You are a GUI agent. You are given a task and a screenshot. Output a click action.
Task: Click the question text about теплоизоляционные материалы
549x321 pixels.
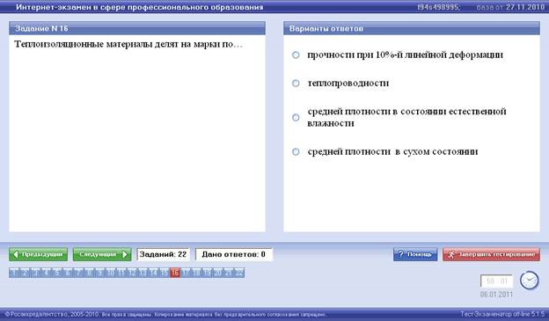[128, 45]
